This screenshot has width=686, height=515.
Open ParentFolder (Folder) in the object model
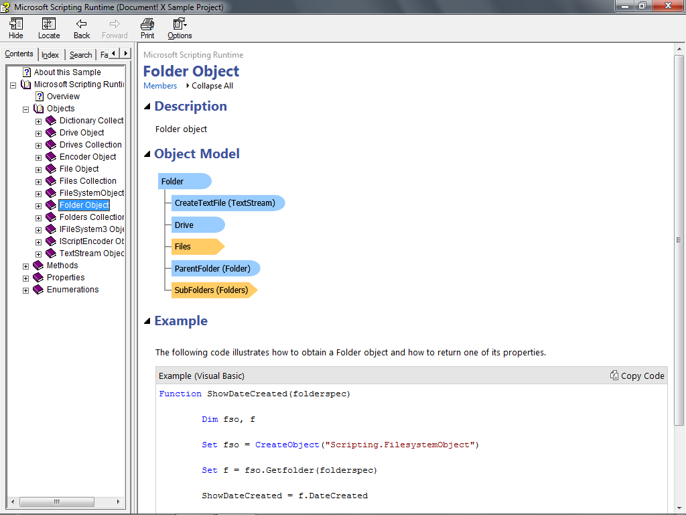coord(216,268)
